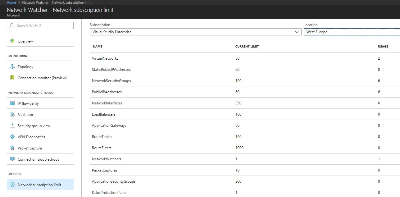Screen dimensions: 400x197
Task: Expand the Visual Studio Enterprise subscription selector
Action: pyautogui.click(x=296, y=32)
